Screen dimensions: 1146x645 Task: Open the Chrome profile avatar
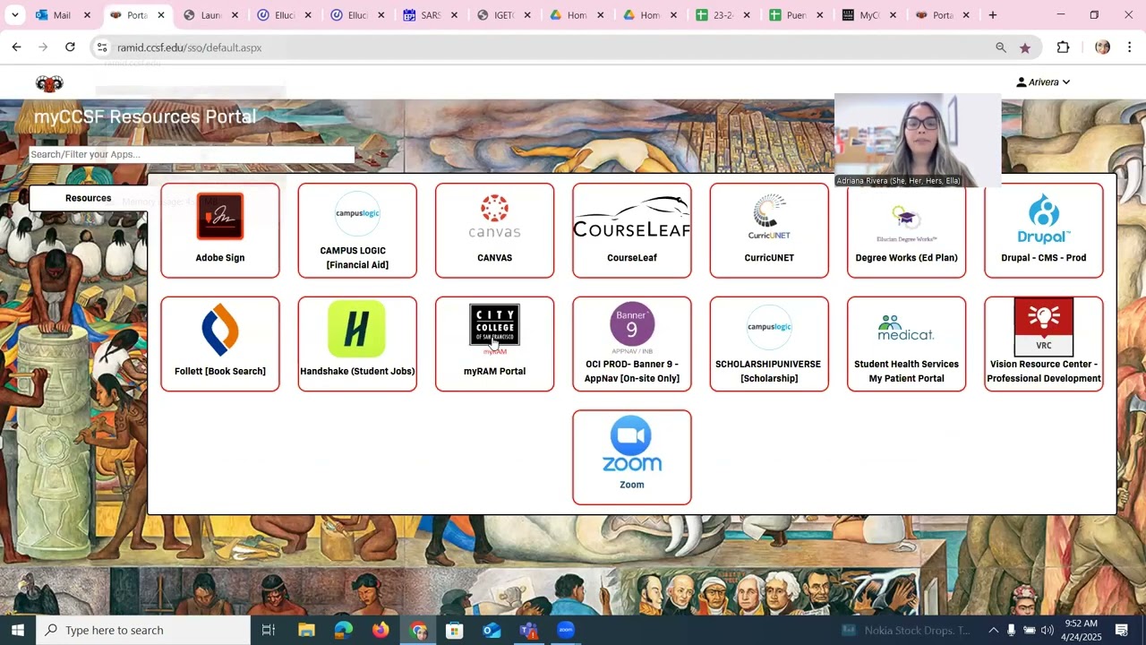pos(1102,47)
